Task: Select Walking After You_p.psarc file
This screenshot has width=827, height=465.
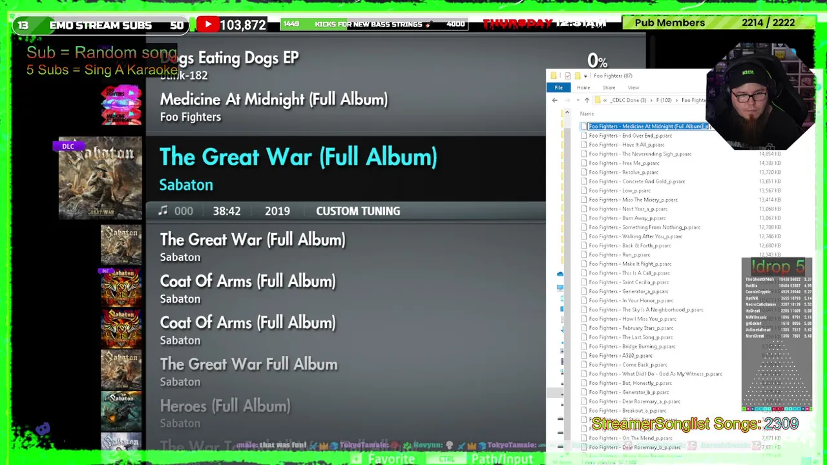Action: (635, 236)
